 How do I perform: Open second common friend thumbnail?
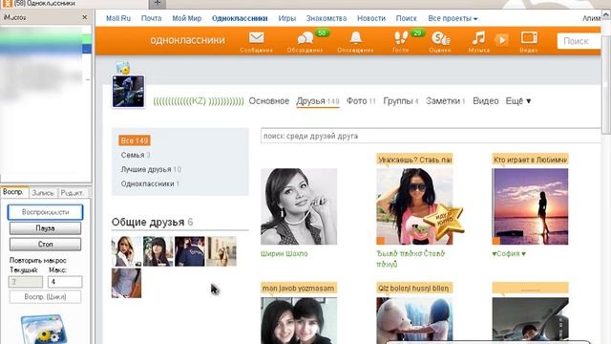point(158,251)
